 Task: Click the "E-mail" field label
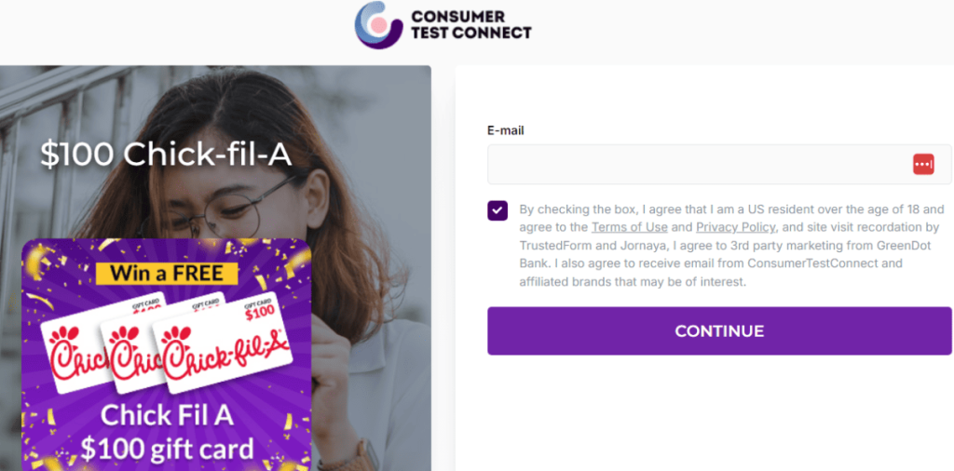coord(505,130)
